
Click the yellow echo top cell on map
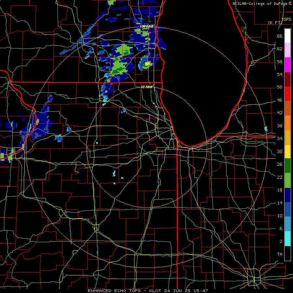pos(147,64)
